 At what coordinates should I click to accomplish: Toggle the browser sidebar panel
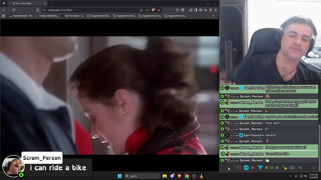click(x=196, y=10)
